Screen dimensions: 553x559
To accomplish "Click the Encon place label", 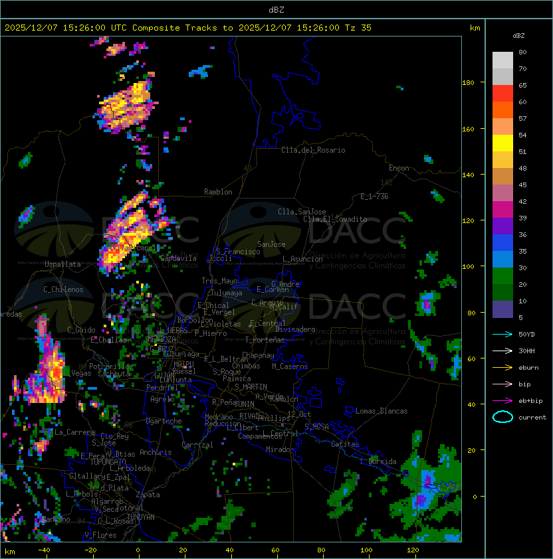I will coord(399,168).
